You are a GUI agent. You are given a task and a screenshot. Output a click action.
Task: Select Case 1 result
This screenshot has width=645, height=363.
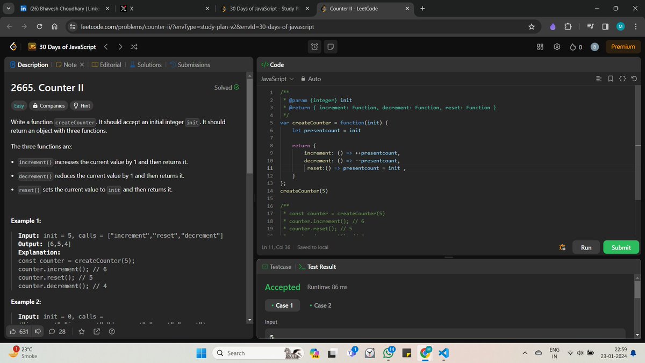click(x=282, y=305)
